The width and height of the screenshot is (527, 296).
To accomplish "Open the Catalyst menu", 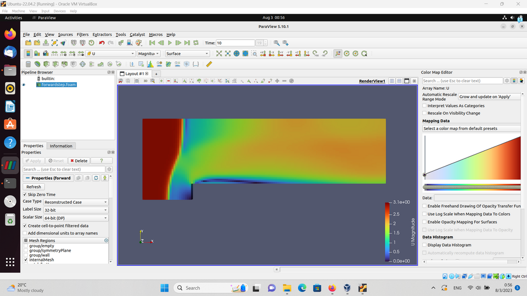I will click(137, 35).
